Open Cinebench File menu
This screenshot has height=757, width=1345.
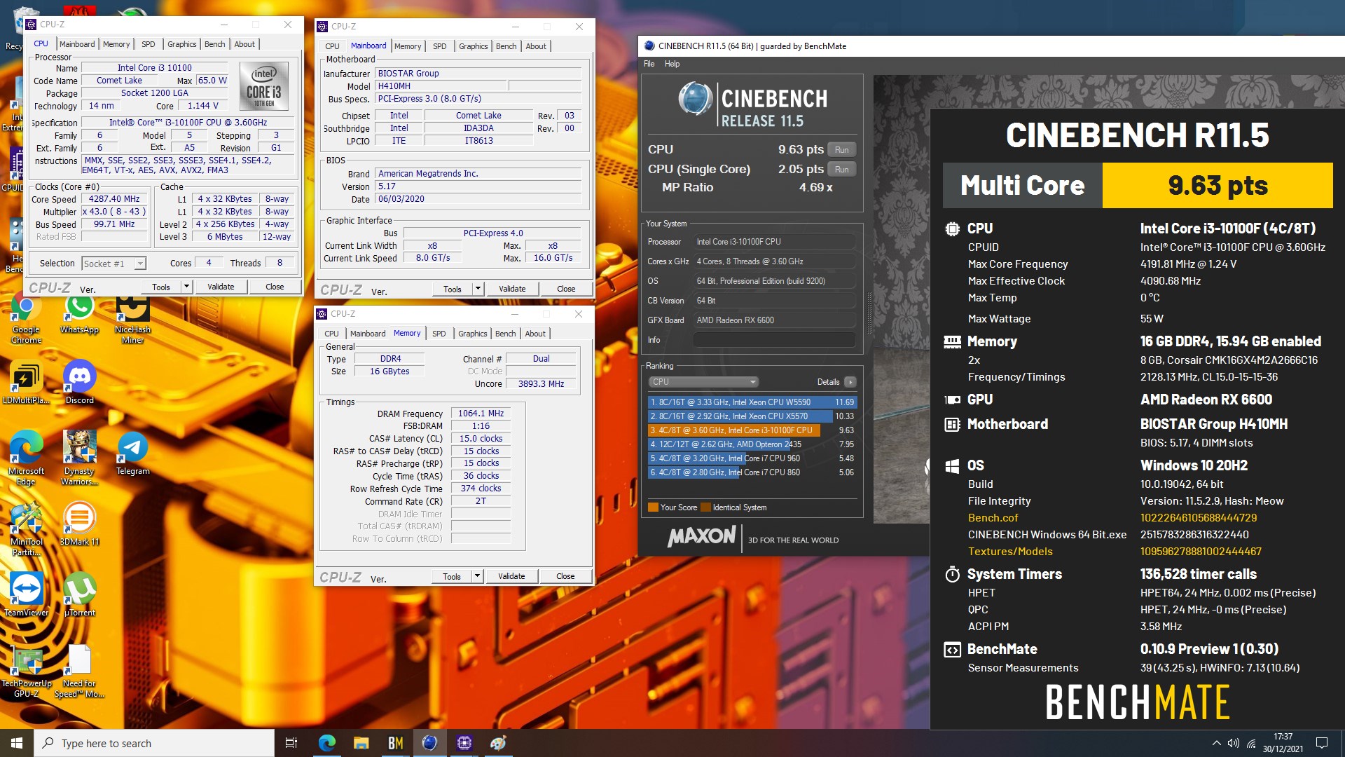coord(649,64)
